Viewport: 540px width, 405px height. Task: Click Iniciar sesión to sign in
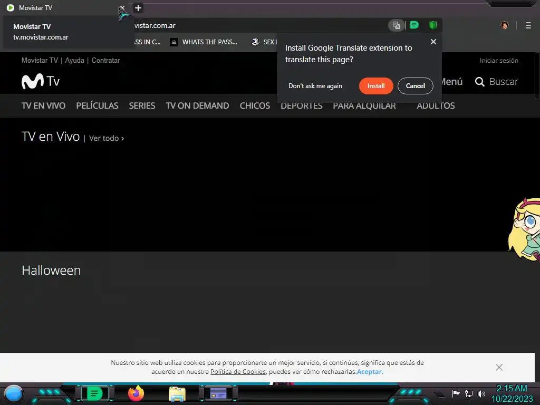[x=499, y=61]
